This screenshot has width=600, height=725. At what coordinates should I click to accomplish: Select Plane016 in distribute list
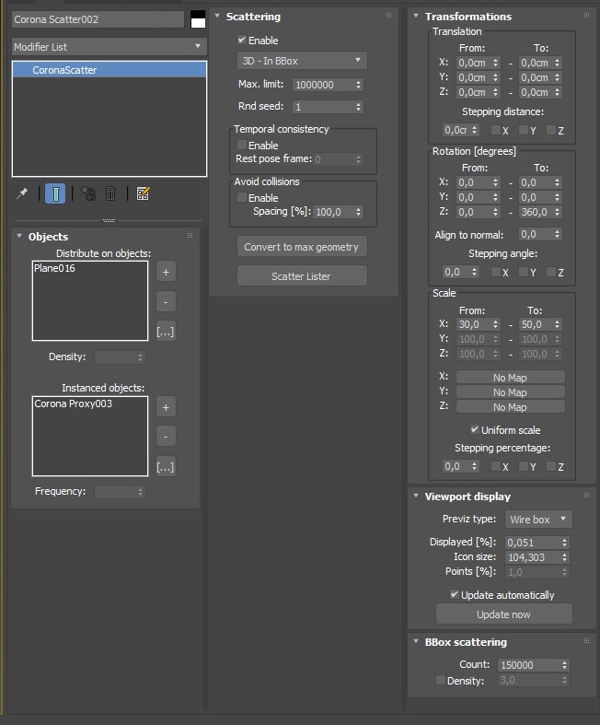(54, 268)
